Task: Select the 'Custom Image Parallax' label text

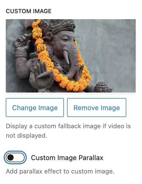Action: click(67, 158)
